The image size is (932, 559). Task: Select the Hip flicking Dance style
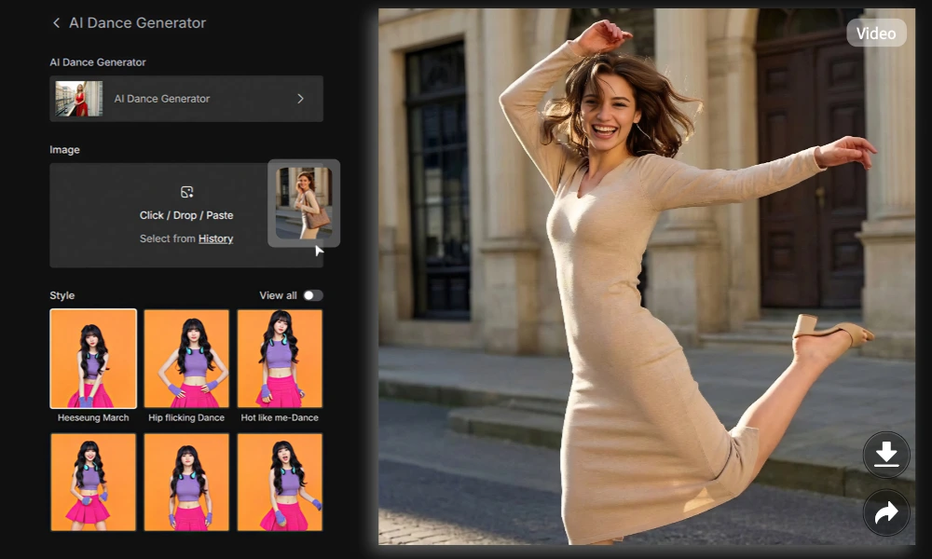[x=185, y=358]
